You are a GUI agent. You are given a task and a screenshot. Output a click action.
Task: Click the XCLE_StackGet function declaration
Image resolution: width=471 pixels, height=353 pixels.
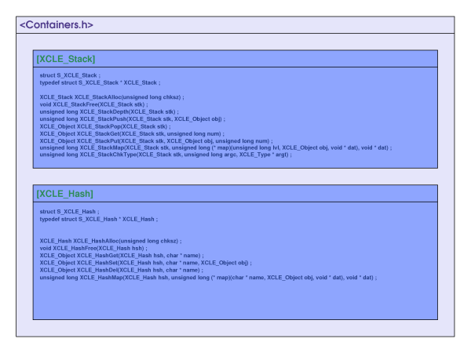132,133
